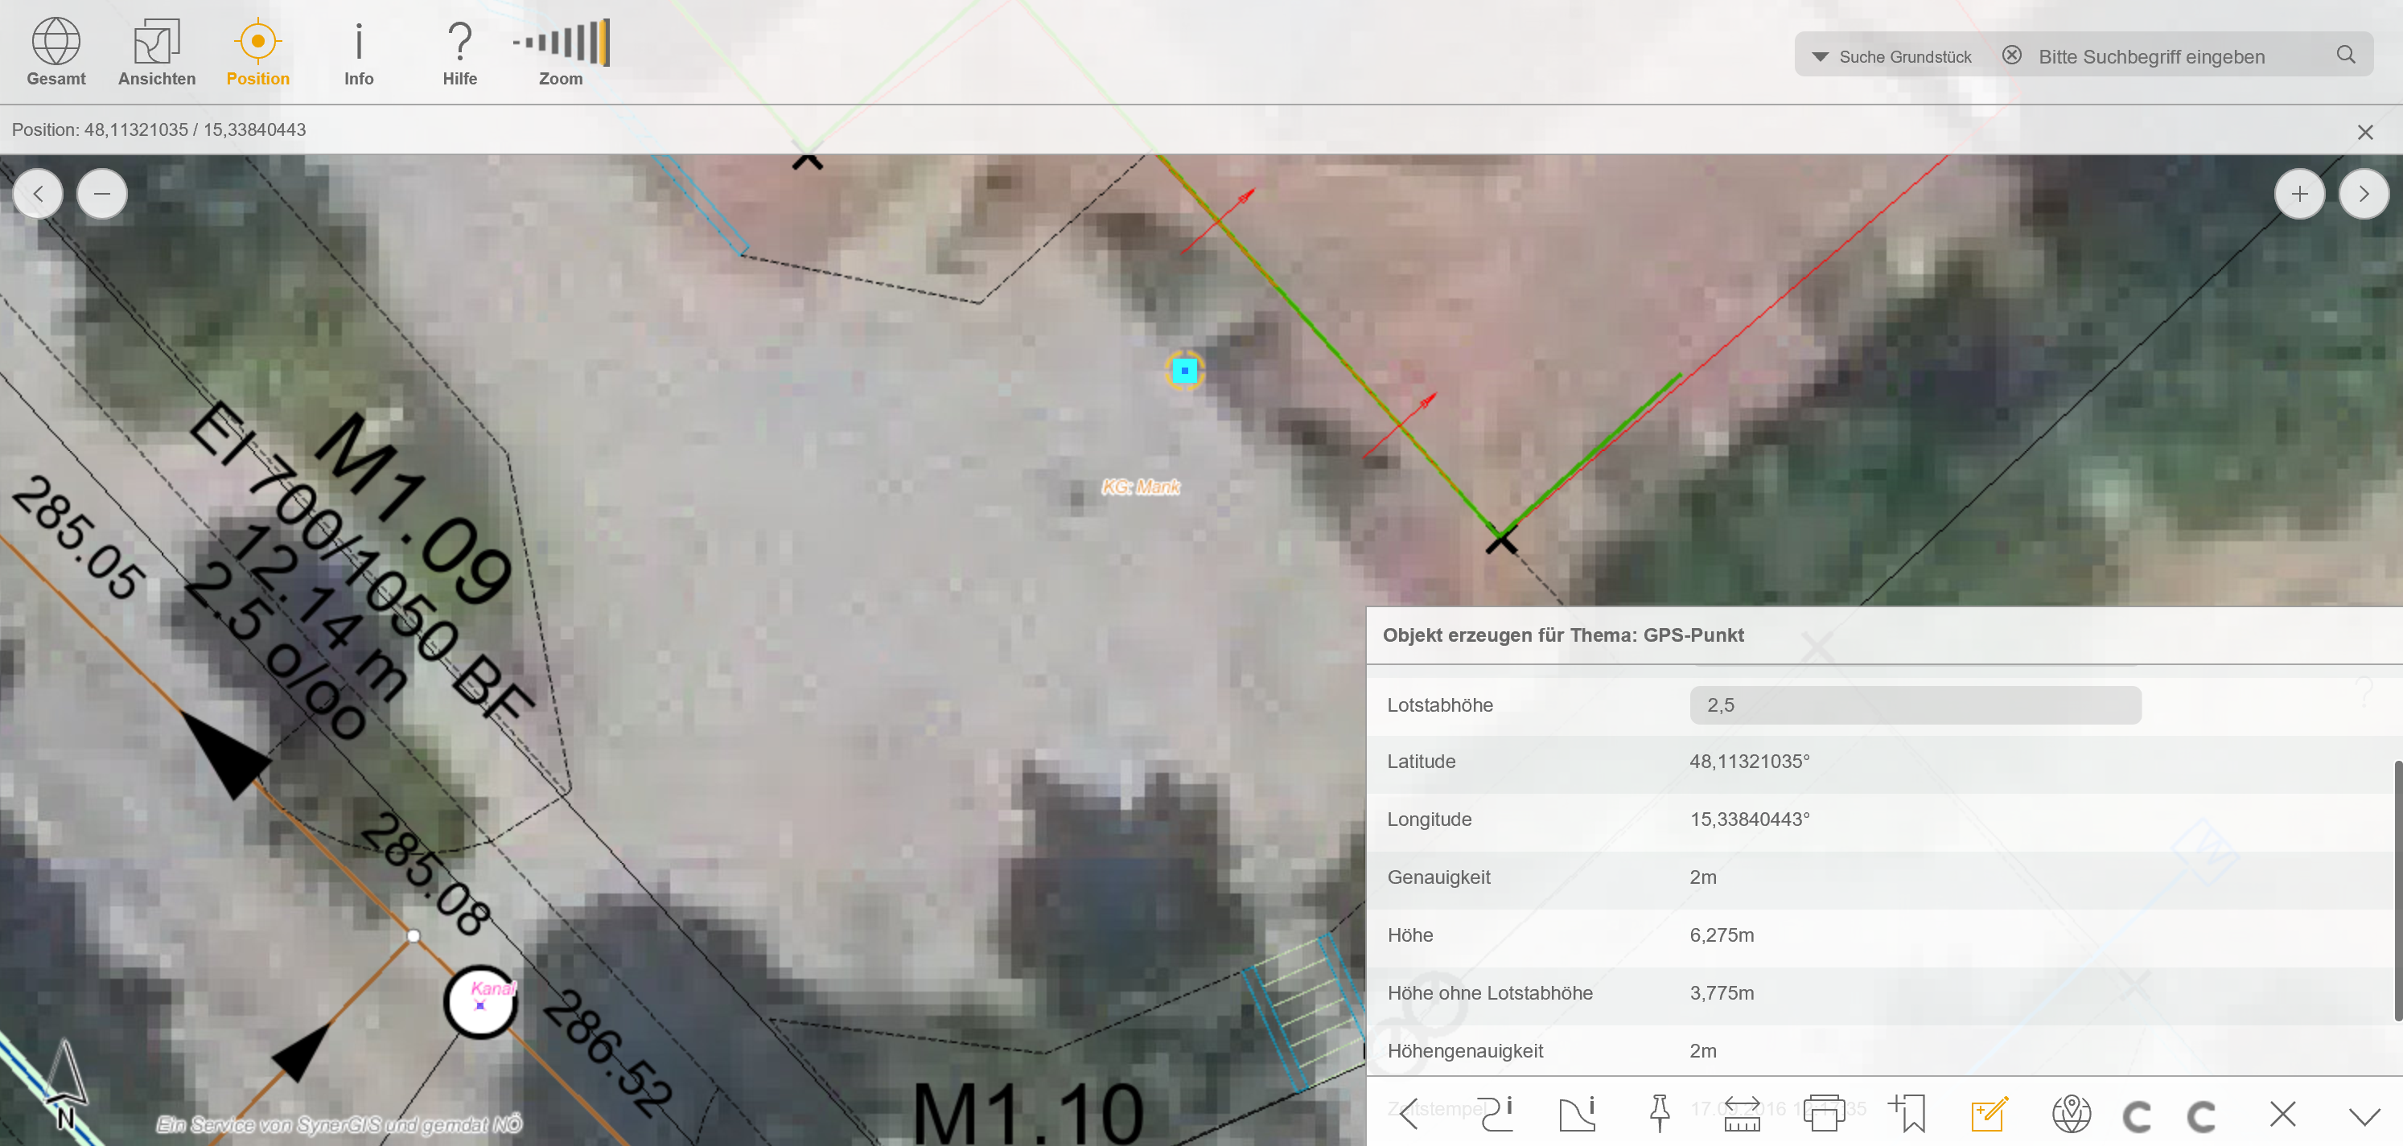This screenshot has height=1146, width=2403.
Task: Open the Gesamt overview map
Action: [x=56, y=51]
